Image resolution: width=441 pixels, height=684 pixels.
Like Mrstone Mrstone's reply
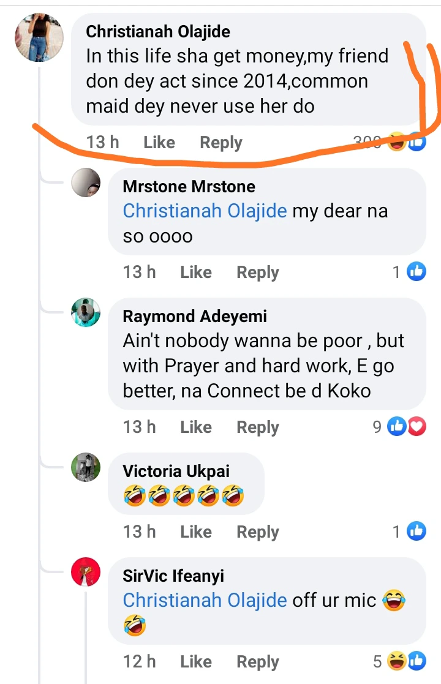[196, 272]
